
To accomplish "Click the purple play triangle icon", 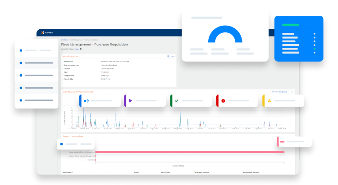I will [130, 101].
